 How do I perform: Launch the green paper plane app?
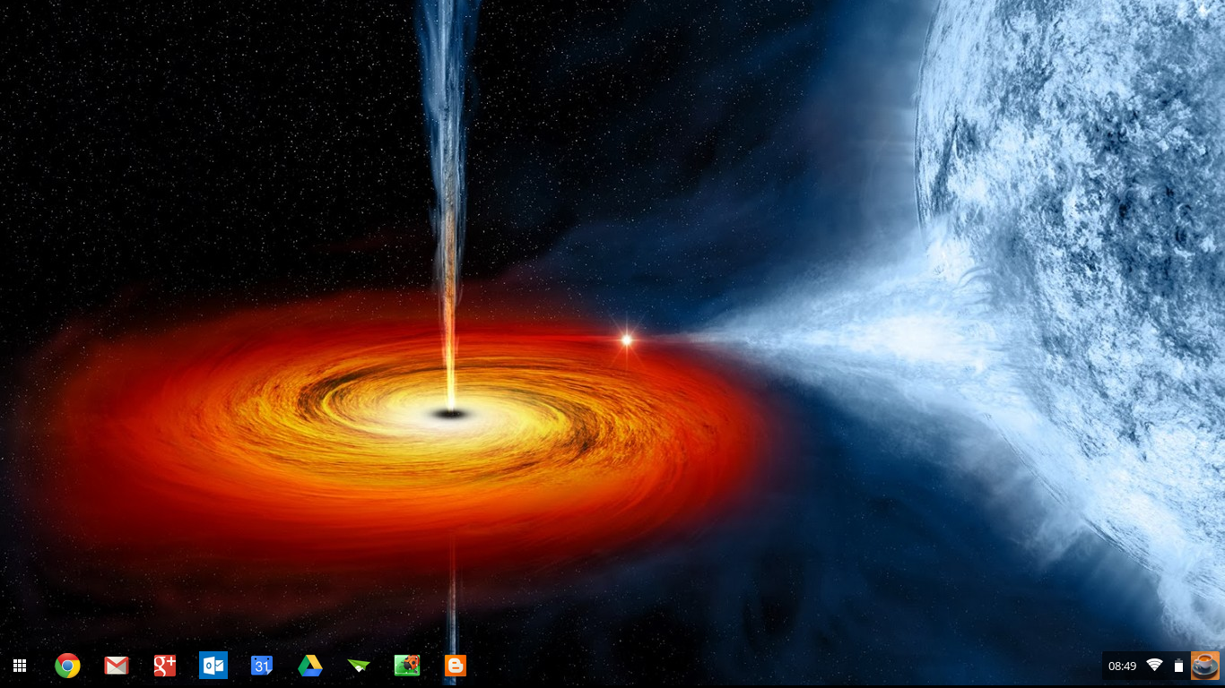coord(359,666)
